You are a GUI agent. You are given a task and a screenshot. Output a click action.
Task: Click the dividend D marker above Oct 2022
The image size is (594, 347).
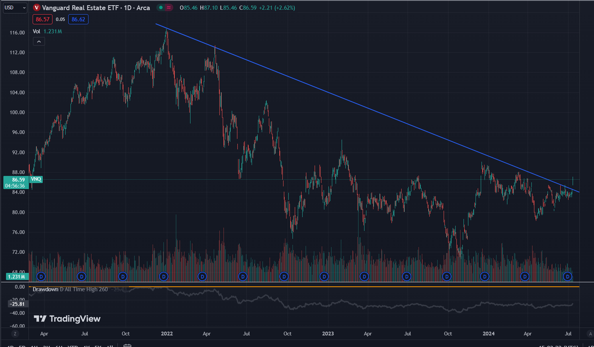pos(284,276)
